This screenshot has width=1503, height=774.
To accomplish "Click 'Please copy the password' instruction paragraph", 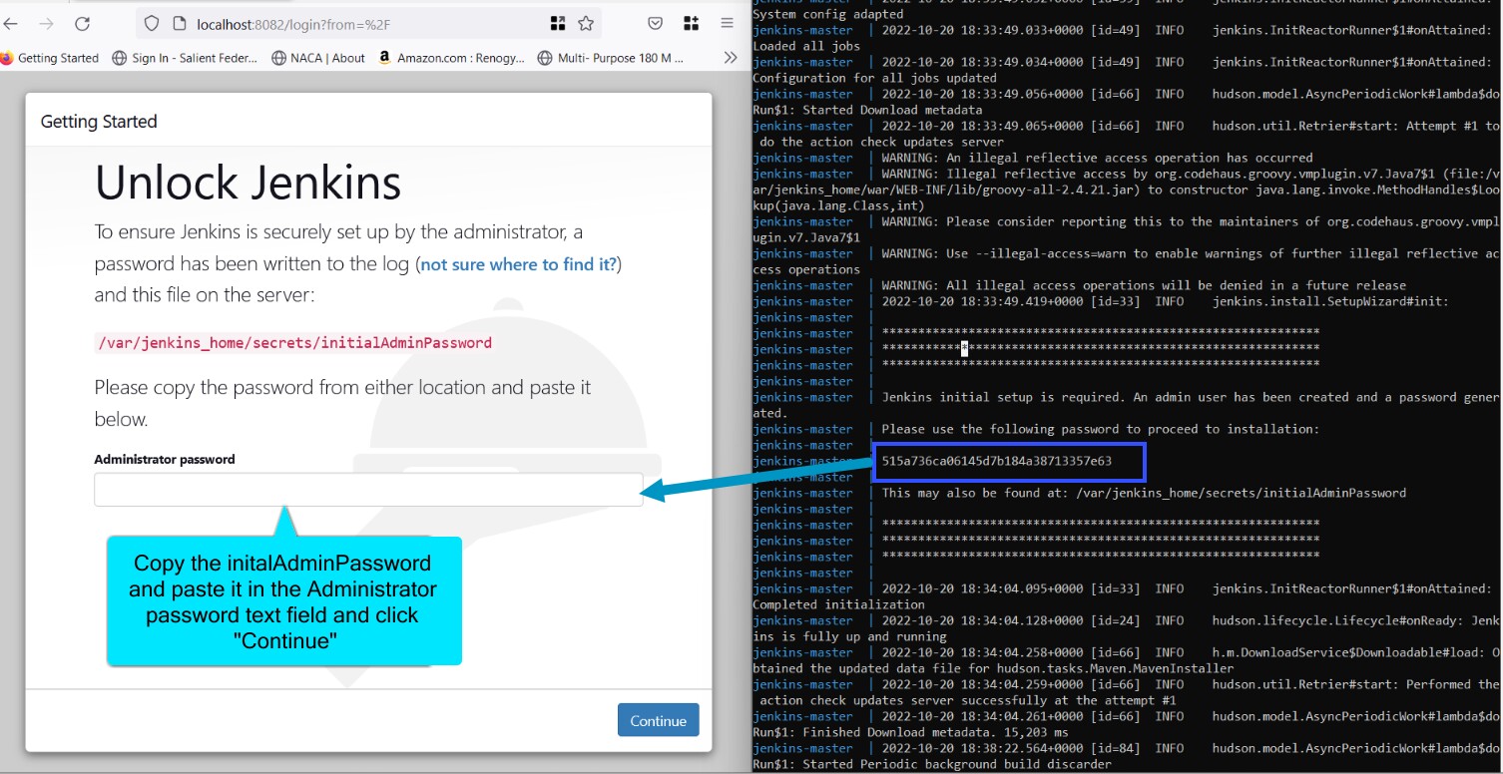I will pos(342,403).
